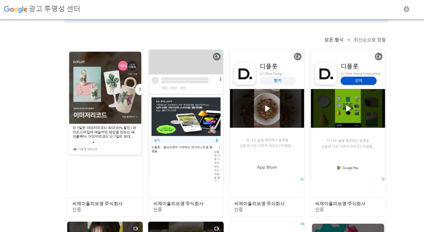Click 디플롯 title in App Store ad
Viewport: 424px width, 232px height.
coord(268,66)
